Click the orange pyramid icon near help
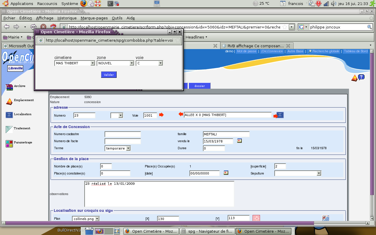Image resolution: width=376 pixels, height=235 pixels. [355, 78]
